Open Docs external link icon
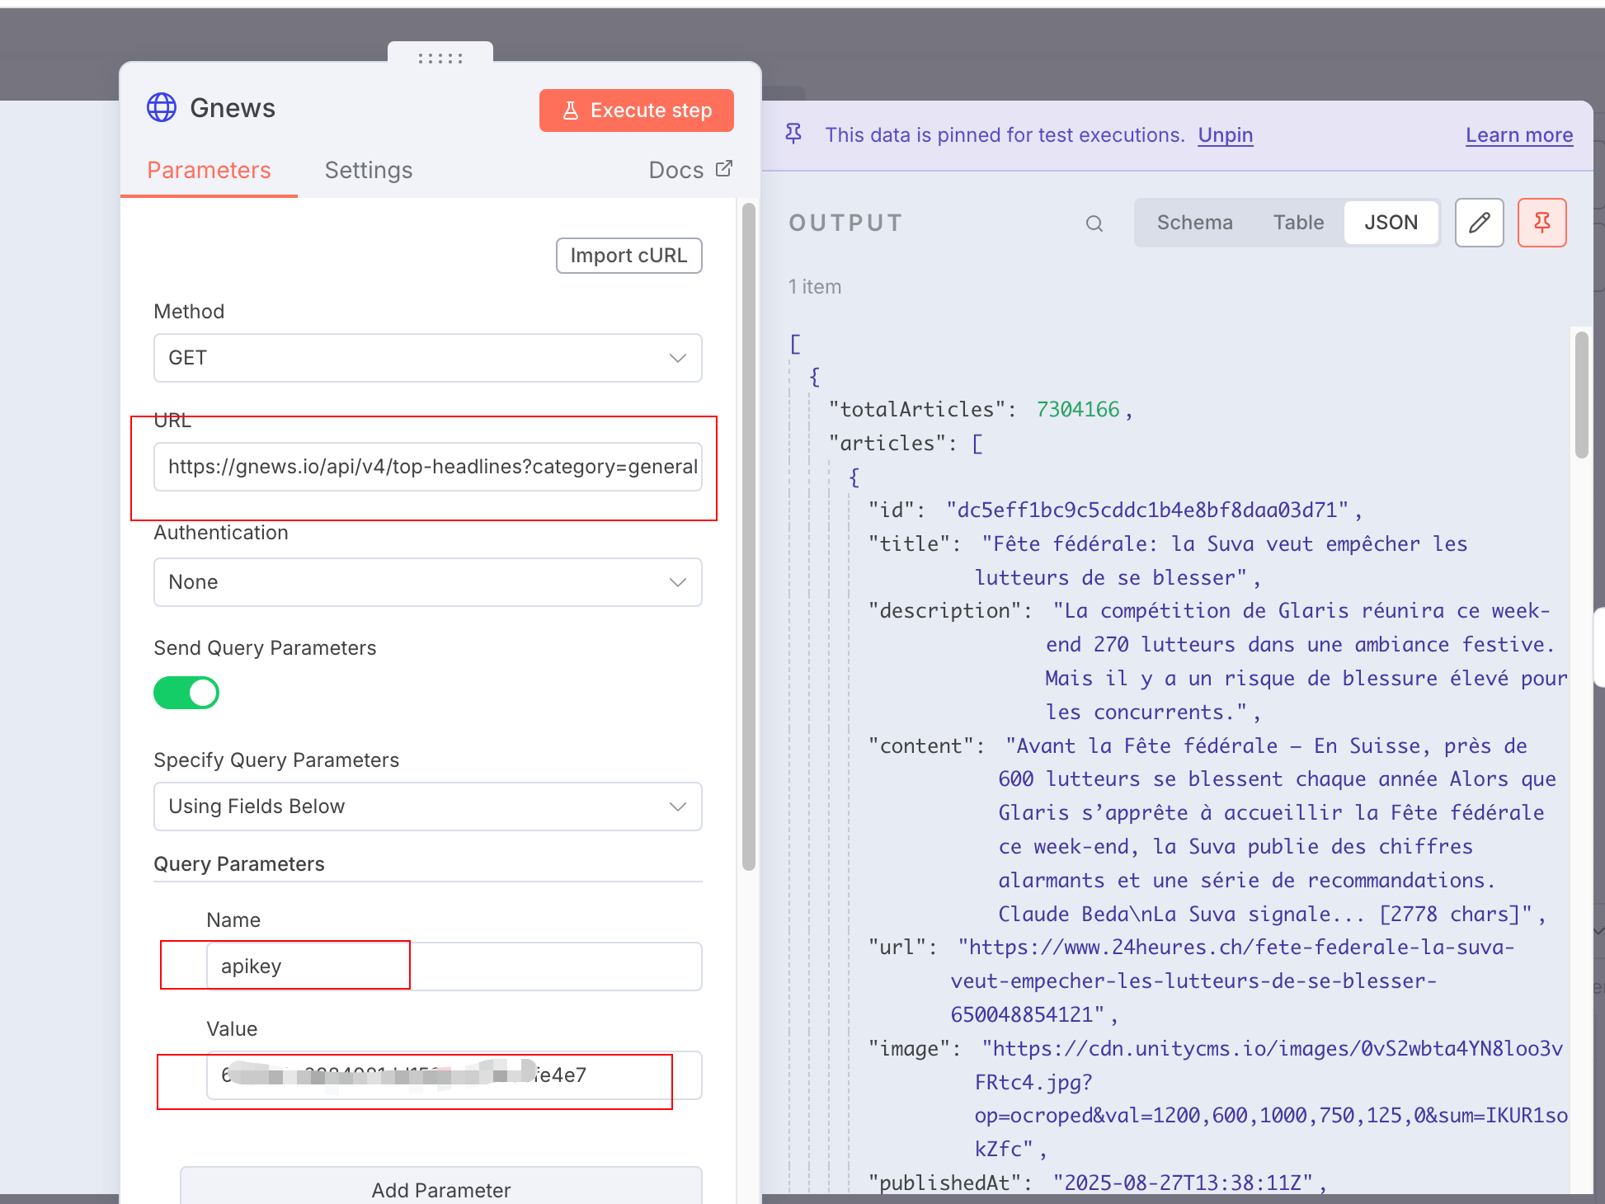This screenshot has width=1605, height=1204. point(724,169)
